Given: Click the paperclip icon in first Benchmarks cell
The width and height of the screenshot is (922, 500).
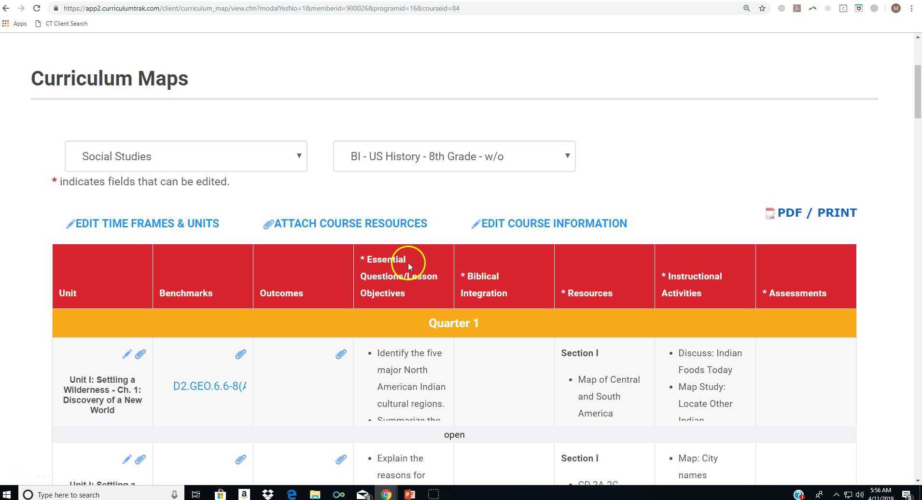Looking at the screenshot, I should pos(240,354).
